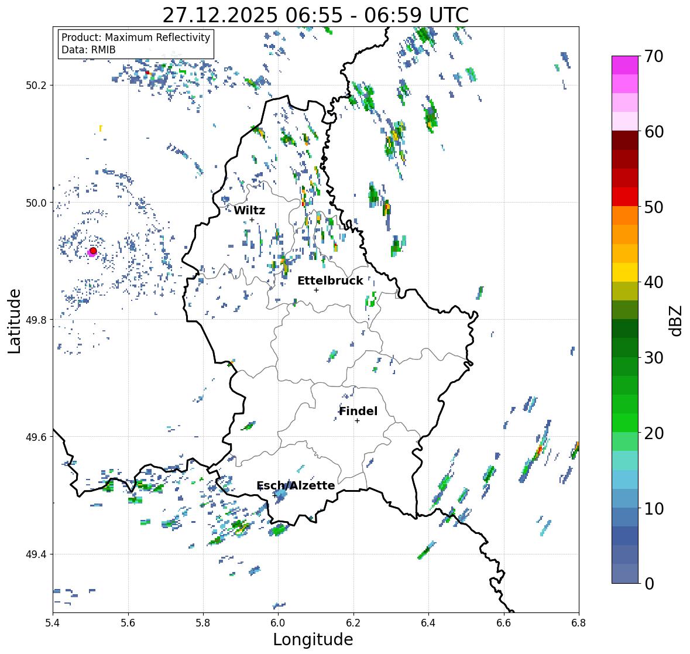Click the Latitude axis label
Image resolution: width=690 pixels, height=654 pixels.
[x=15, y=321]
